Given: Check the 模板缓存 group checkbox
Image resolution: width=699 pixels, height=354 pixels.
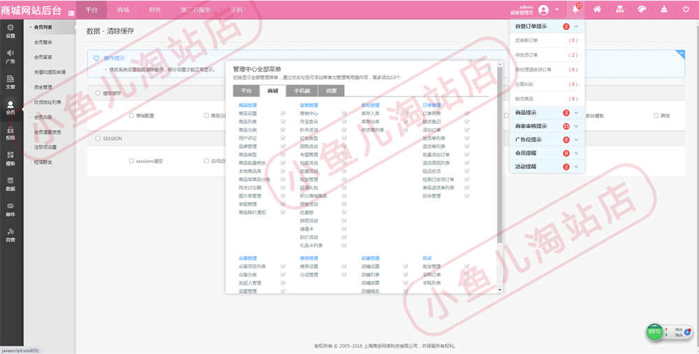Looking at the screenshot, I should [98, 93].
